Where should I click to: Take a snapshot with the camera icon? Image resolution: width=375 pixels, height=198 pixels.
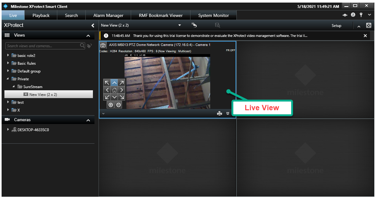103,45
